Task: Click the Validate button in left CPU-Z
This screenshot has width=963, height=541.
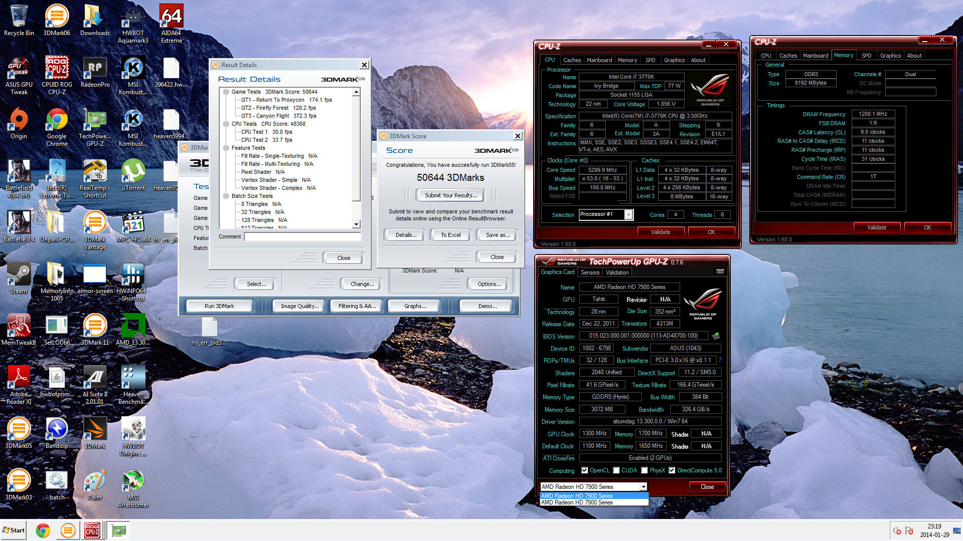Action: click(661, 232)
